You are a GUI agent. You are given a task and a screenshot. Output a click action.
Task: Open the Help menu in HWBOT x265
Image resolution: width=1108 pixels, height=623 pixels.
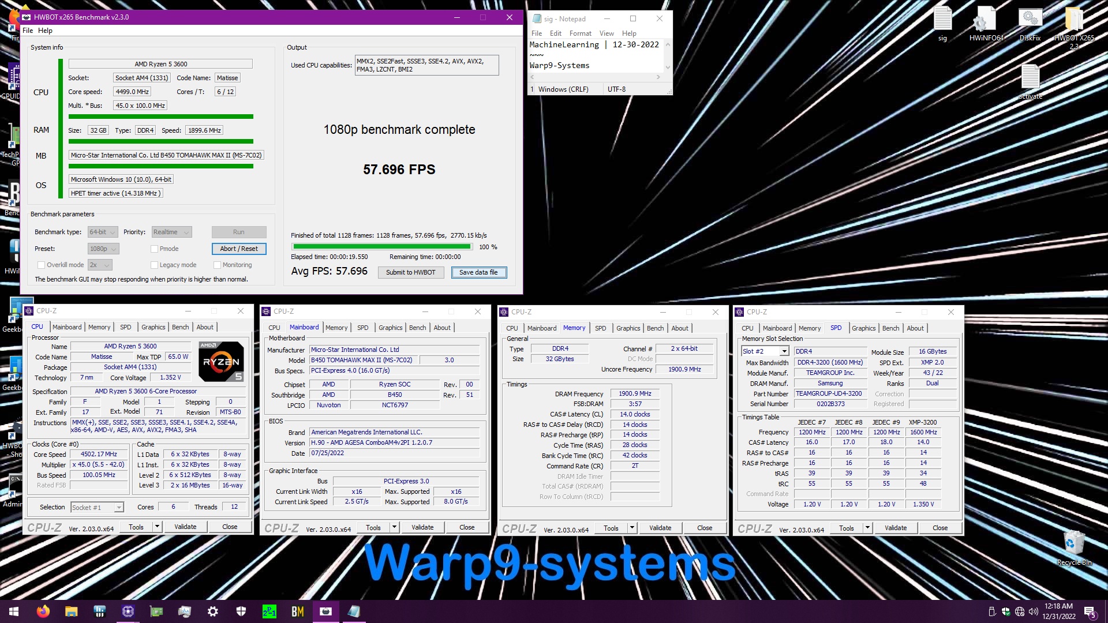(45, 31)
